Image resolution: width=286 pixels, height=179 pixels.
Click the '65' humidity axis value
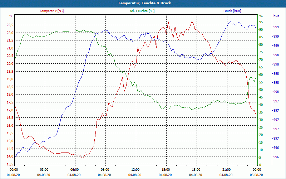click(x=261, y=67)
